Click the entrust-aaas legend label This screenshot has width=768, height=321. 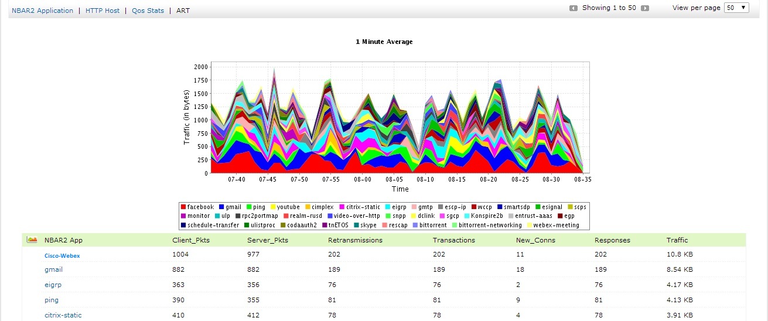(533, 216)
